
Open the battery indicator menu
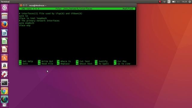[x=174, y=2]
